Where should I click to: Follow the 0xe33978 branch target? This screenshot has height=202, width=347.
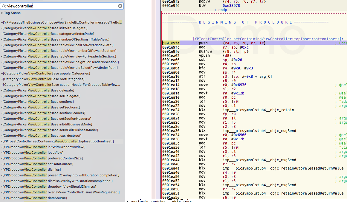pos(231,6)
